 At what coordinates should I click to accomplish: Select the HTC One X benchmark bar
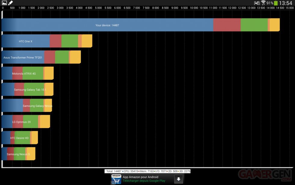click(x=47, y=41)
